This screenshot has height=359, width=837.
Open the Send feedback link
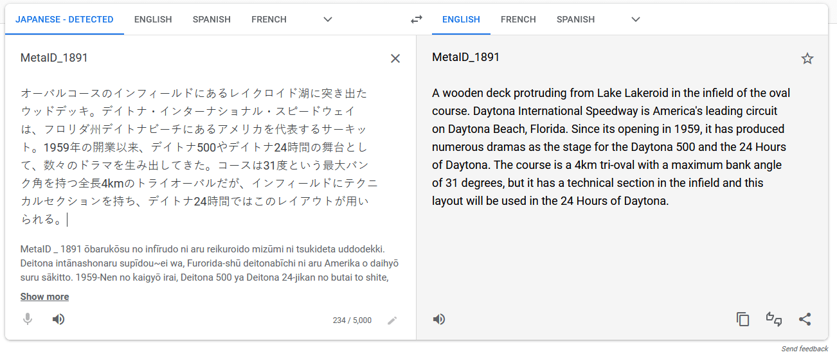point(805,349)
